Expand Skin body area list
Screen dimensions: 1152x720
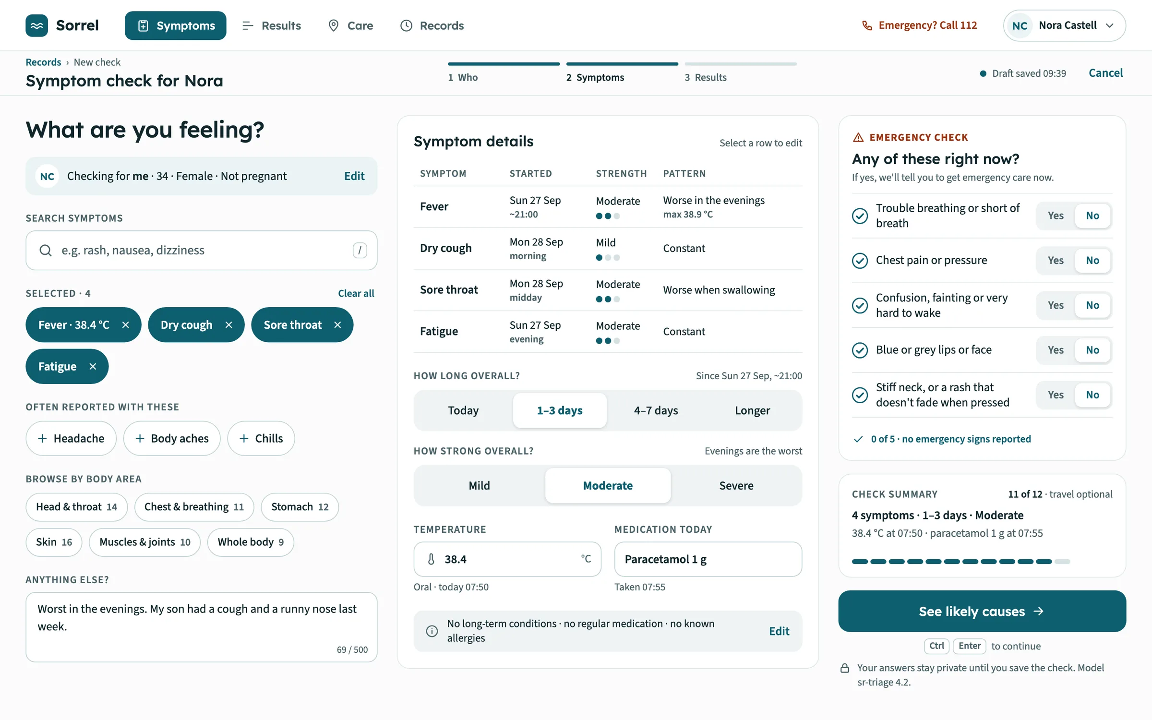[54, 542]
